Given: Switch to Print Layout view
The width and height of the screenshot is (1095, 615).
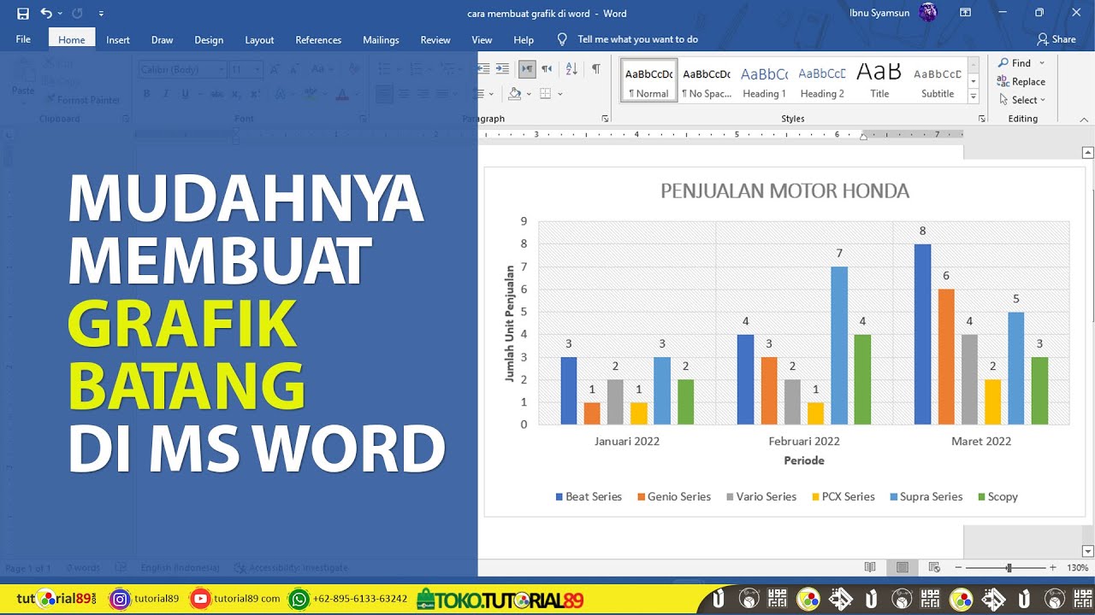Looking at the screenshot, I should point(902,568).
